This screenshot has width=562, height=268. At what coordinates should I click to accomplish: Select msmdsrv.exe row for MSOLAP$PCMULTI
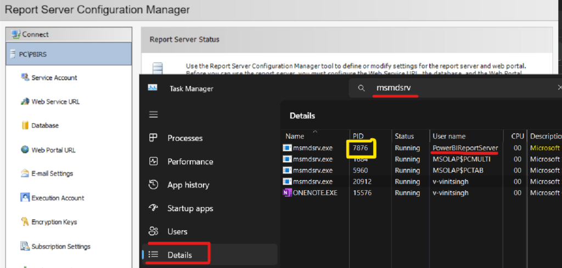pyautogui.click(x=421, y=159)
